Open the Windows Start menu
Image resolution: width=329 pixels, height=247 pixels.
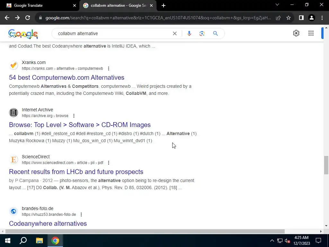(8, 241)
